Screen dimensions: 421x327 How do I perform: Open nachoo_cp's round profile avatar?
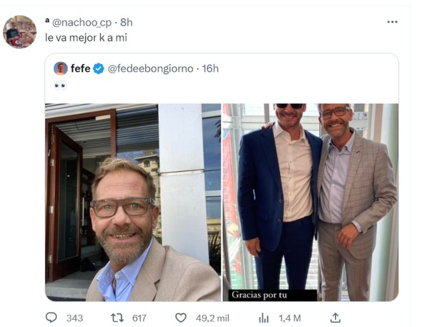point(20,32)
